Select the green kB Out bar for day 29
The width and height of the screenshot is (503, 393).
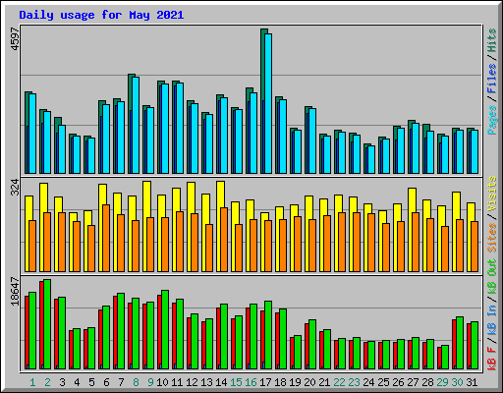click(x=445, y=357)
